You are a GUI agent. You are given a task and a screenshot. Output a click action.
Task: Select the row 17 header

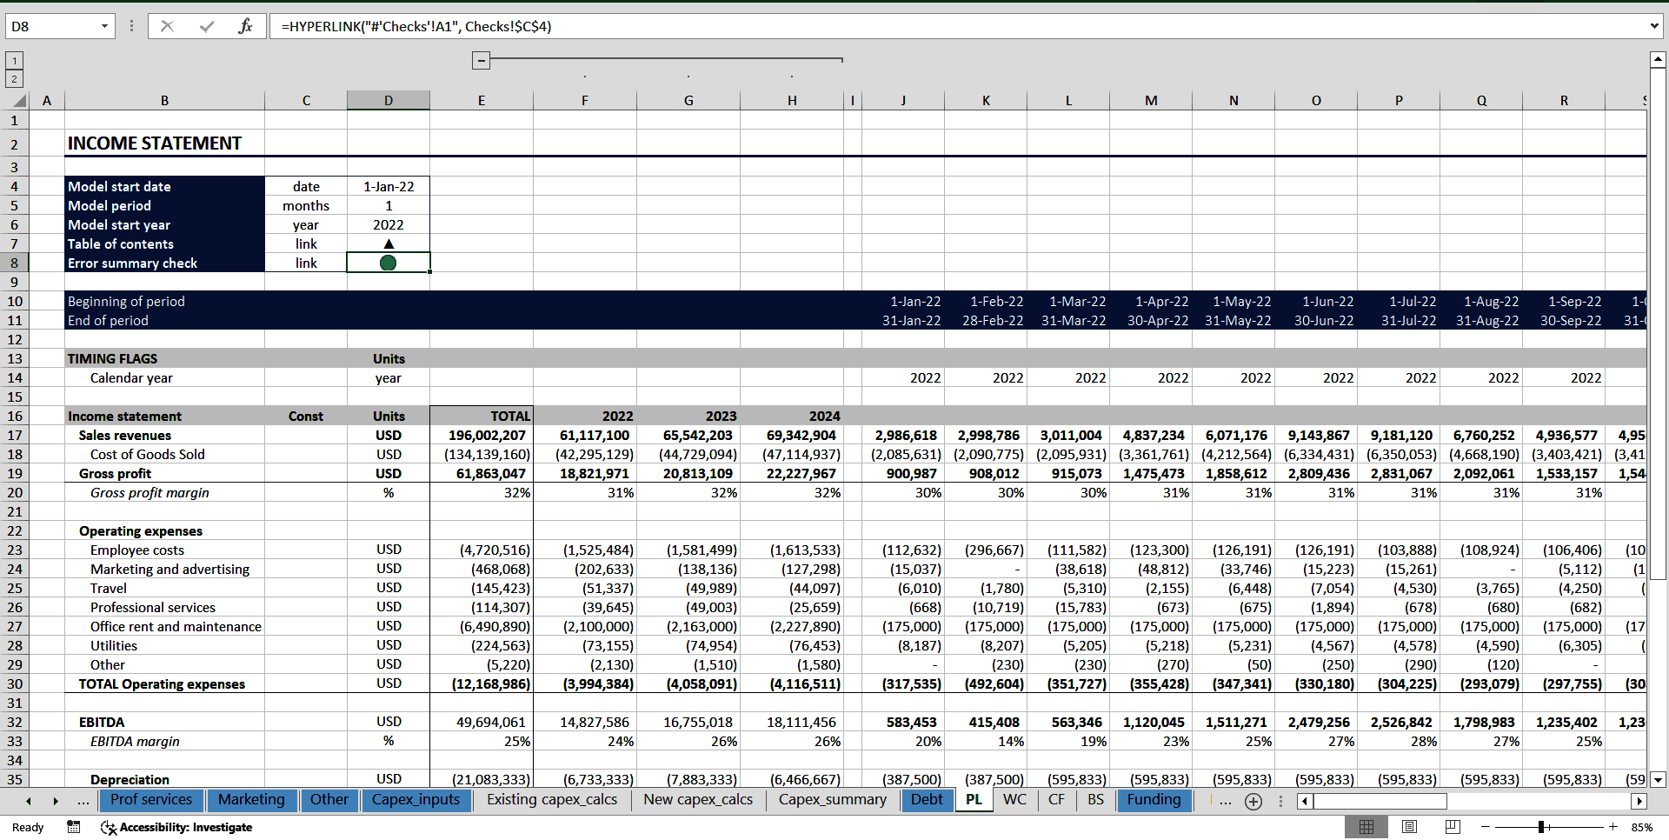[x=14, y=435]
